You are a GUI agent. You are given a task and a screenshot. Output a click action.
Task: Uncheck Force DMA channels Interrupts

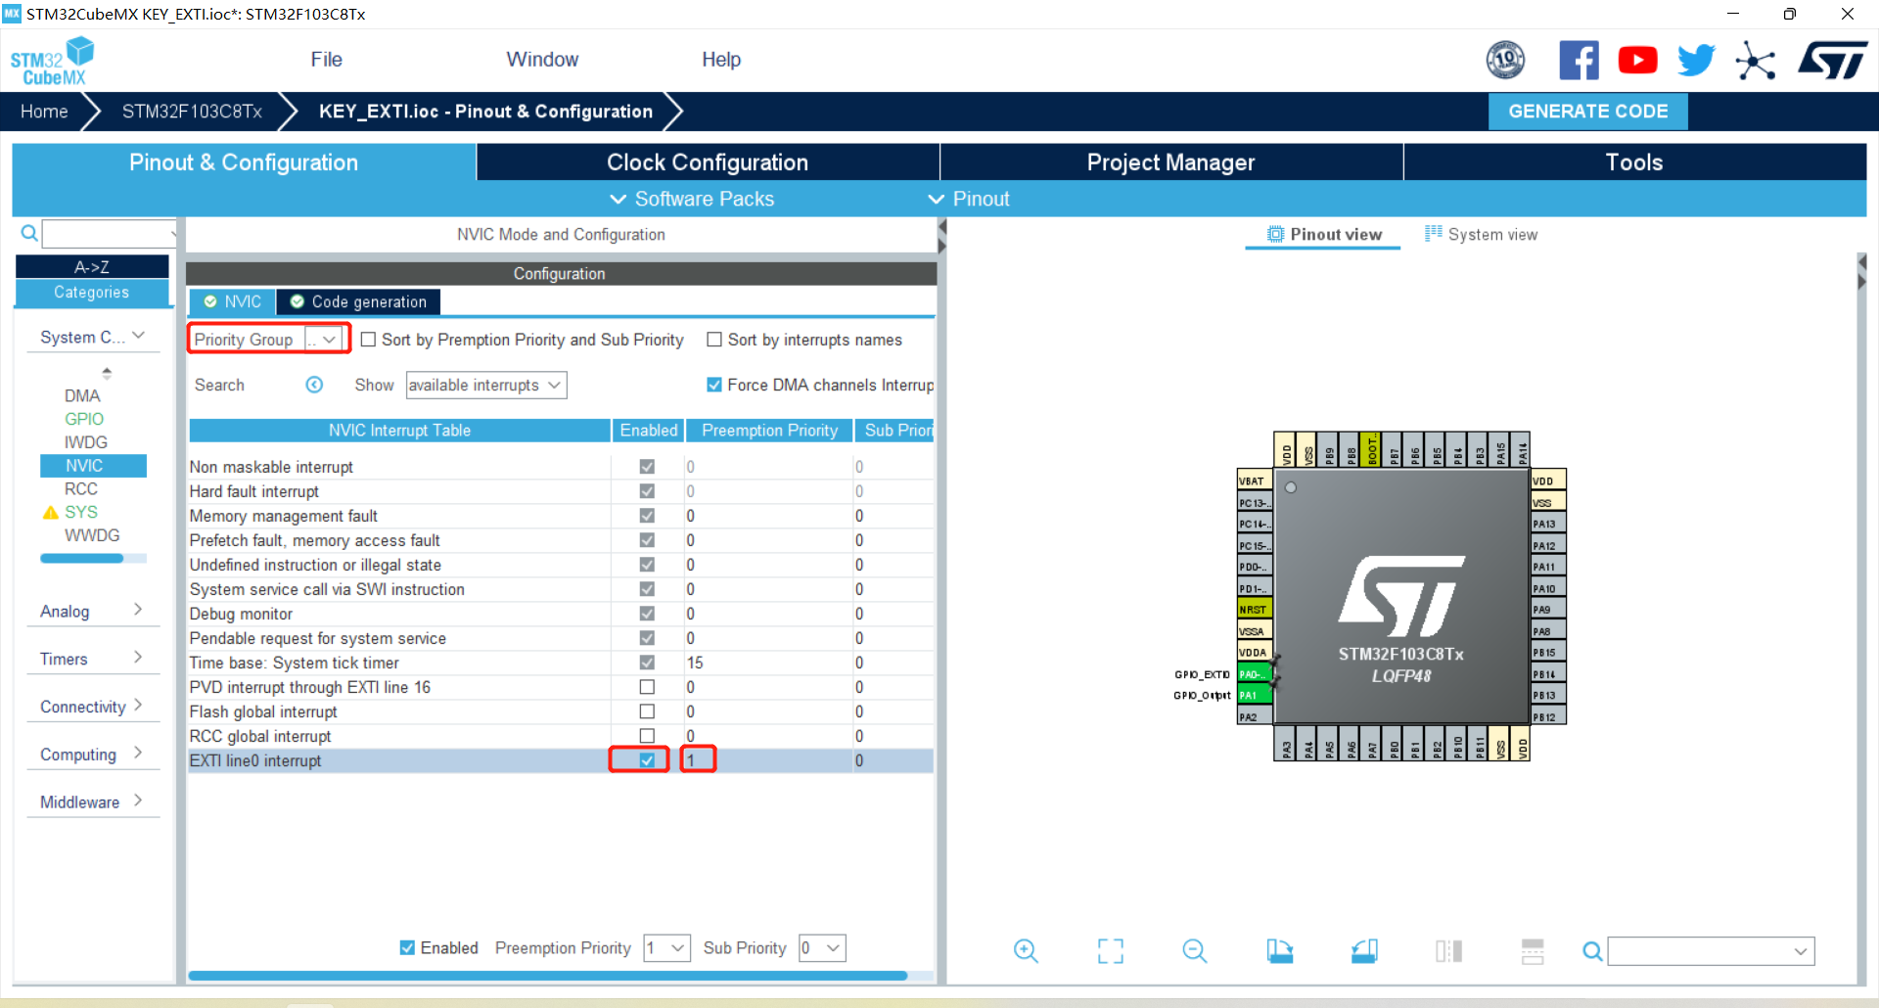713,384
